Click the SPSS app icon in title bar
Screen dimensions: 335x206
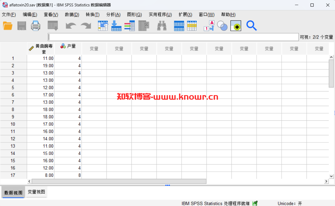5,5
